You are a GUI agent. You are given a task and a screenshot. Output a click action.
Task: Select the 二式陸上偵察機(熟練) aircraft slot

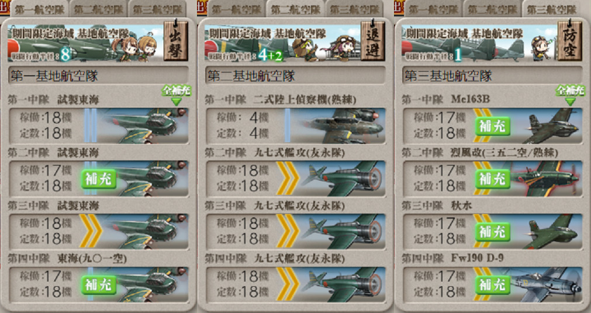[x=296, y=126]
